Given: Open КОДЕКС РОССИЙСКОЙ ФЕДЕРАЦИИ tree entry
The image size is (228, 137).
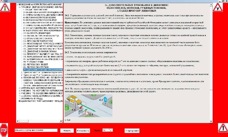Looking at the screenshot, I should [x=43, y=80].
